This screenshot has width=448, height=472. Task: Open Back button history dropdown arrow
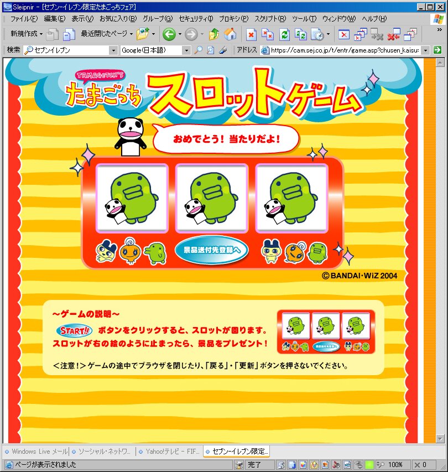pyautogui.click(x=180, y=34)
